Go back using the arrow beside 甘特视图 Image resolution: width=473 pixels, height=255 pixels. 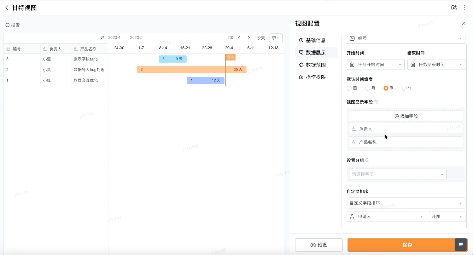[7, 8]
